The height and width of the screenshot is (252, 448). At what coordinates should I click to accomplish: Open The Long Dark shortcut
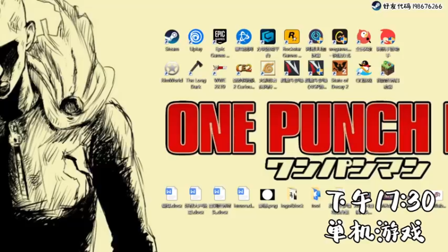tap(196, 68)
